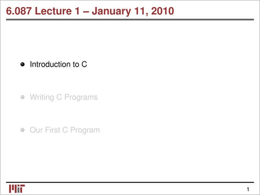Viewport: 260px width, 195px height.
Task: Click the red 'M' of the MIT logo
Action: click(12, 188)
